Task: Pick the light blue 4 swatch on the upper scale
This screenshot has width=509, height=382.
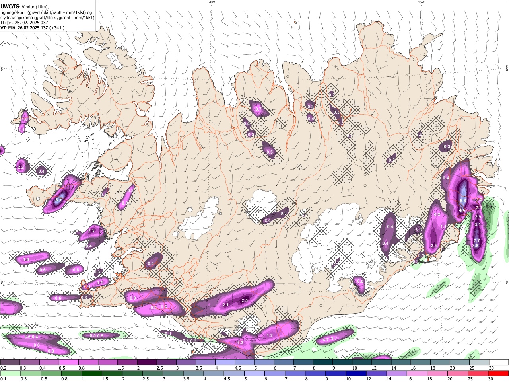Action: point(225,363)
